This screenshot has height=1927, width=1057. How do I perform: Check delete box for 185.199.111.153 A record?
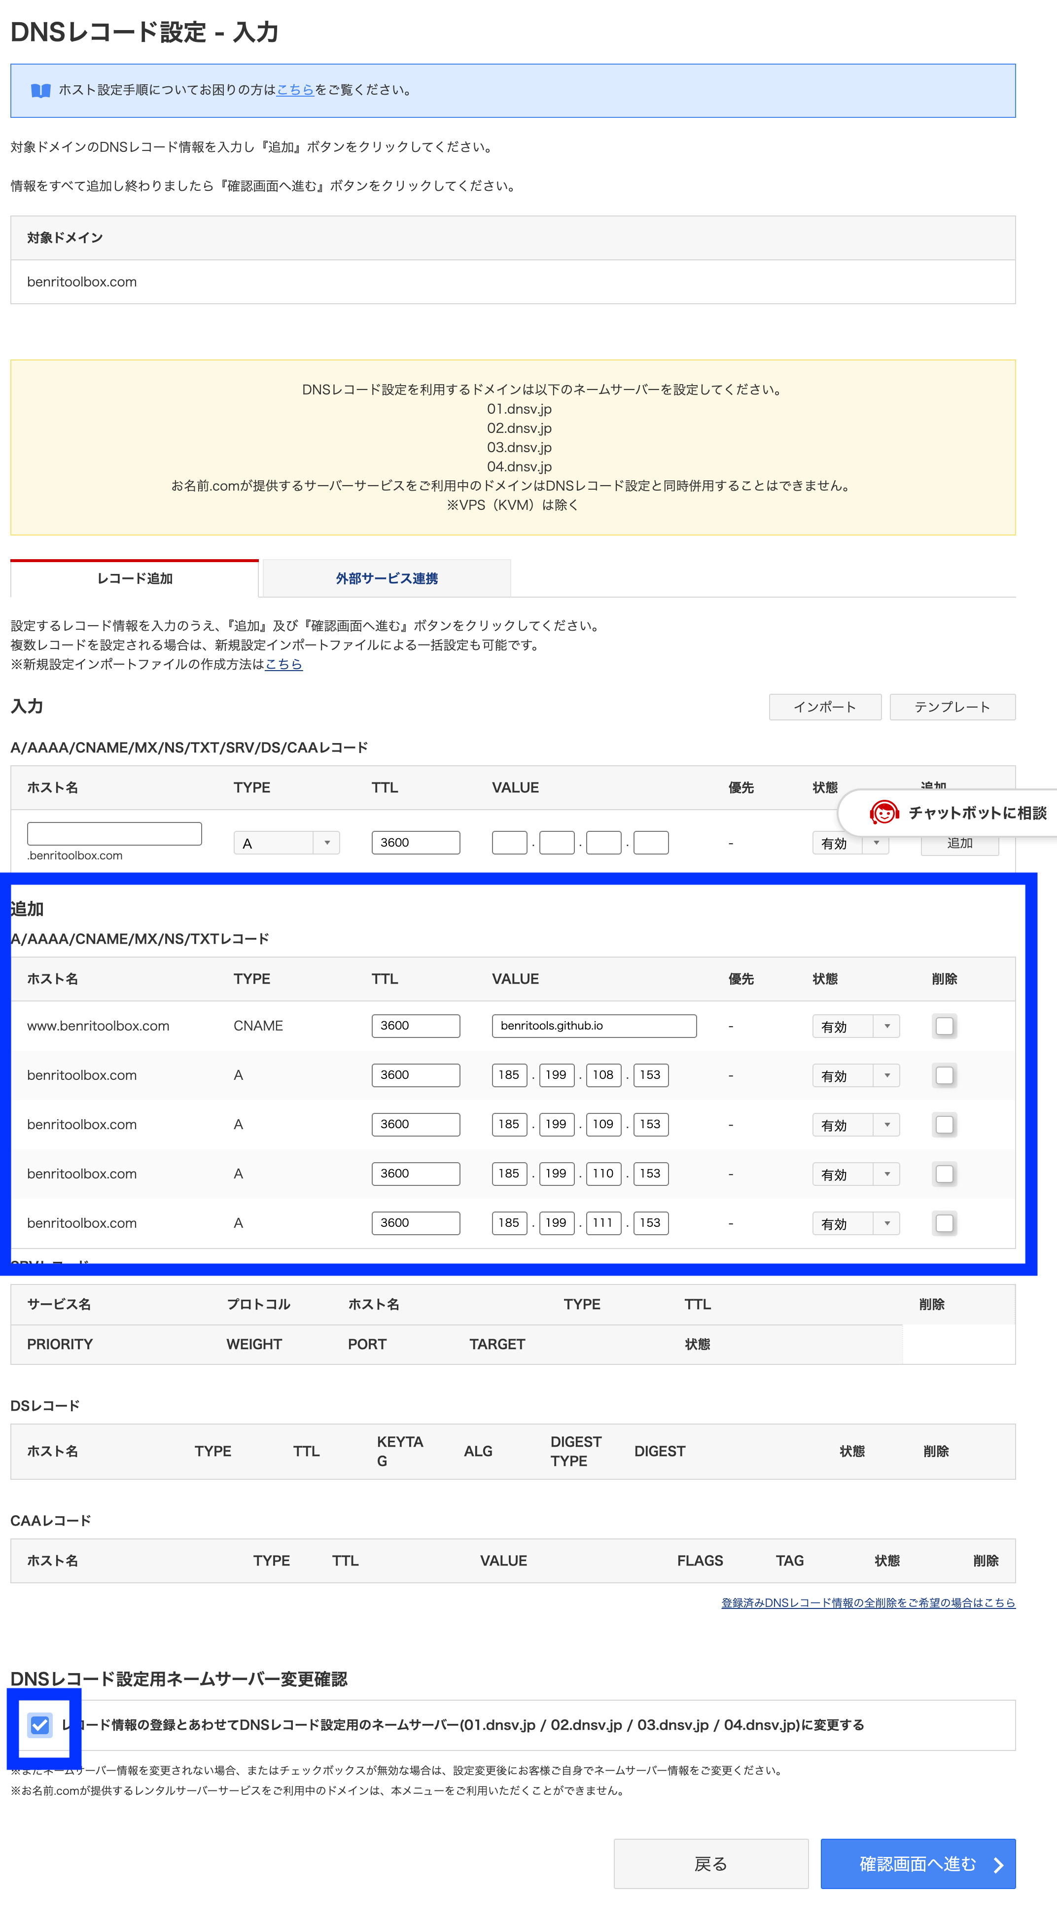[944, 1223]
